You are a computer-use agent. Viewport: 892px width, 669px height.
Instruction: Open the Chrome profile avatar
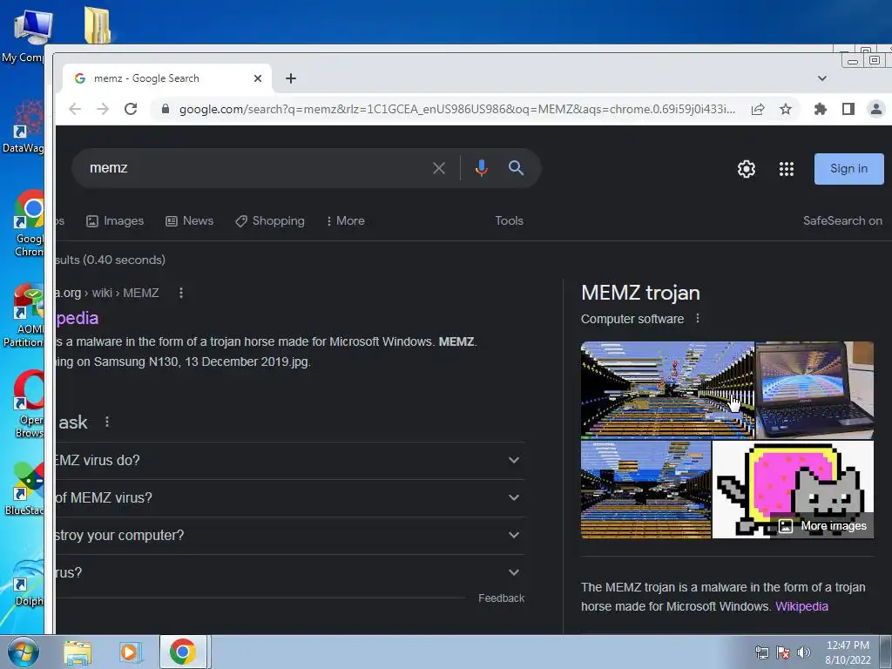(876, 109)
